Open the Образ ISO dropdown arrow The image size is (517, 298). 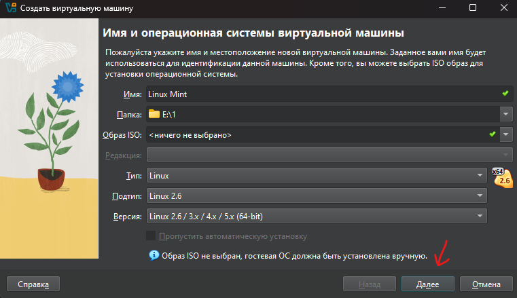pos(506,134)
